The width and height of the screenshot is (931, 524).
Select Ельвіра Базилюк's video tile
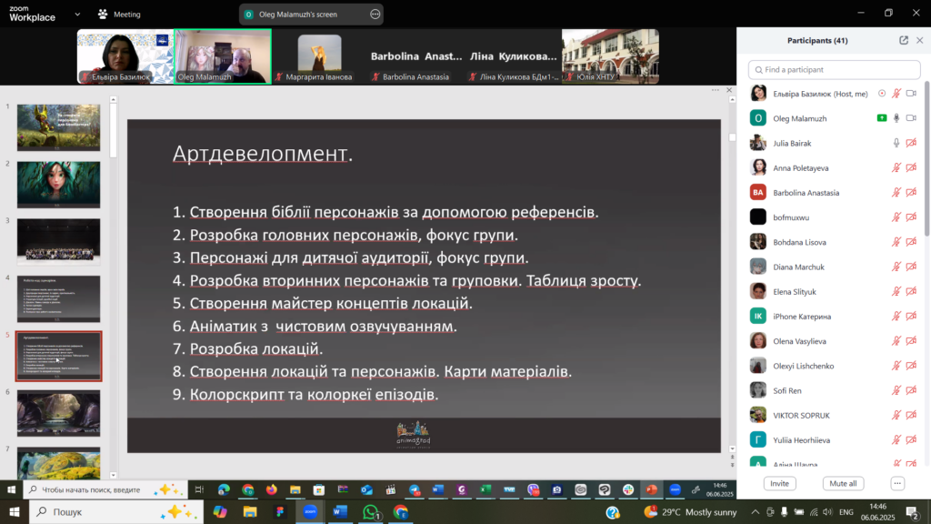125,56
